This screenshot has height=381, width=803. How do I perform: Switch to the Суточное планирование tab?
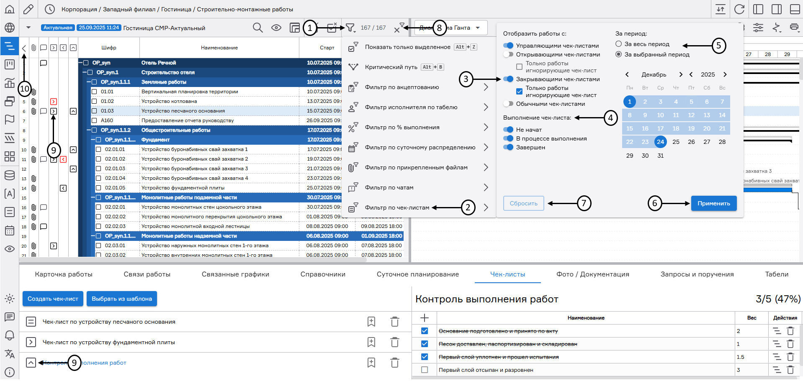(417, 274)
